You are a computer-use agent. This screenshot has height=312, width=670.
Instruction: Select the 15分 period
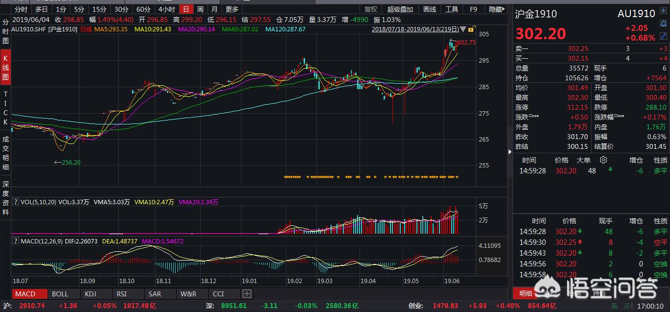point(100,9)
